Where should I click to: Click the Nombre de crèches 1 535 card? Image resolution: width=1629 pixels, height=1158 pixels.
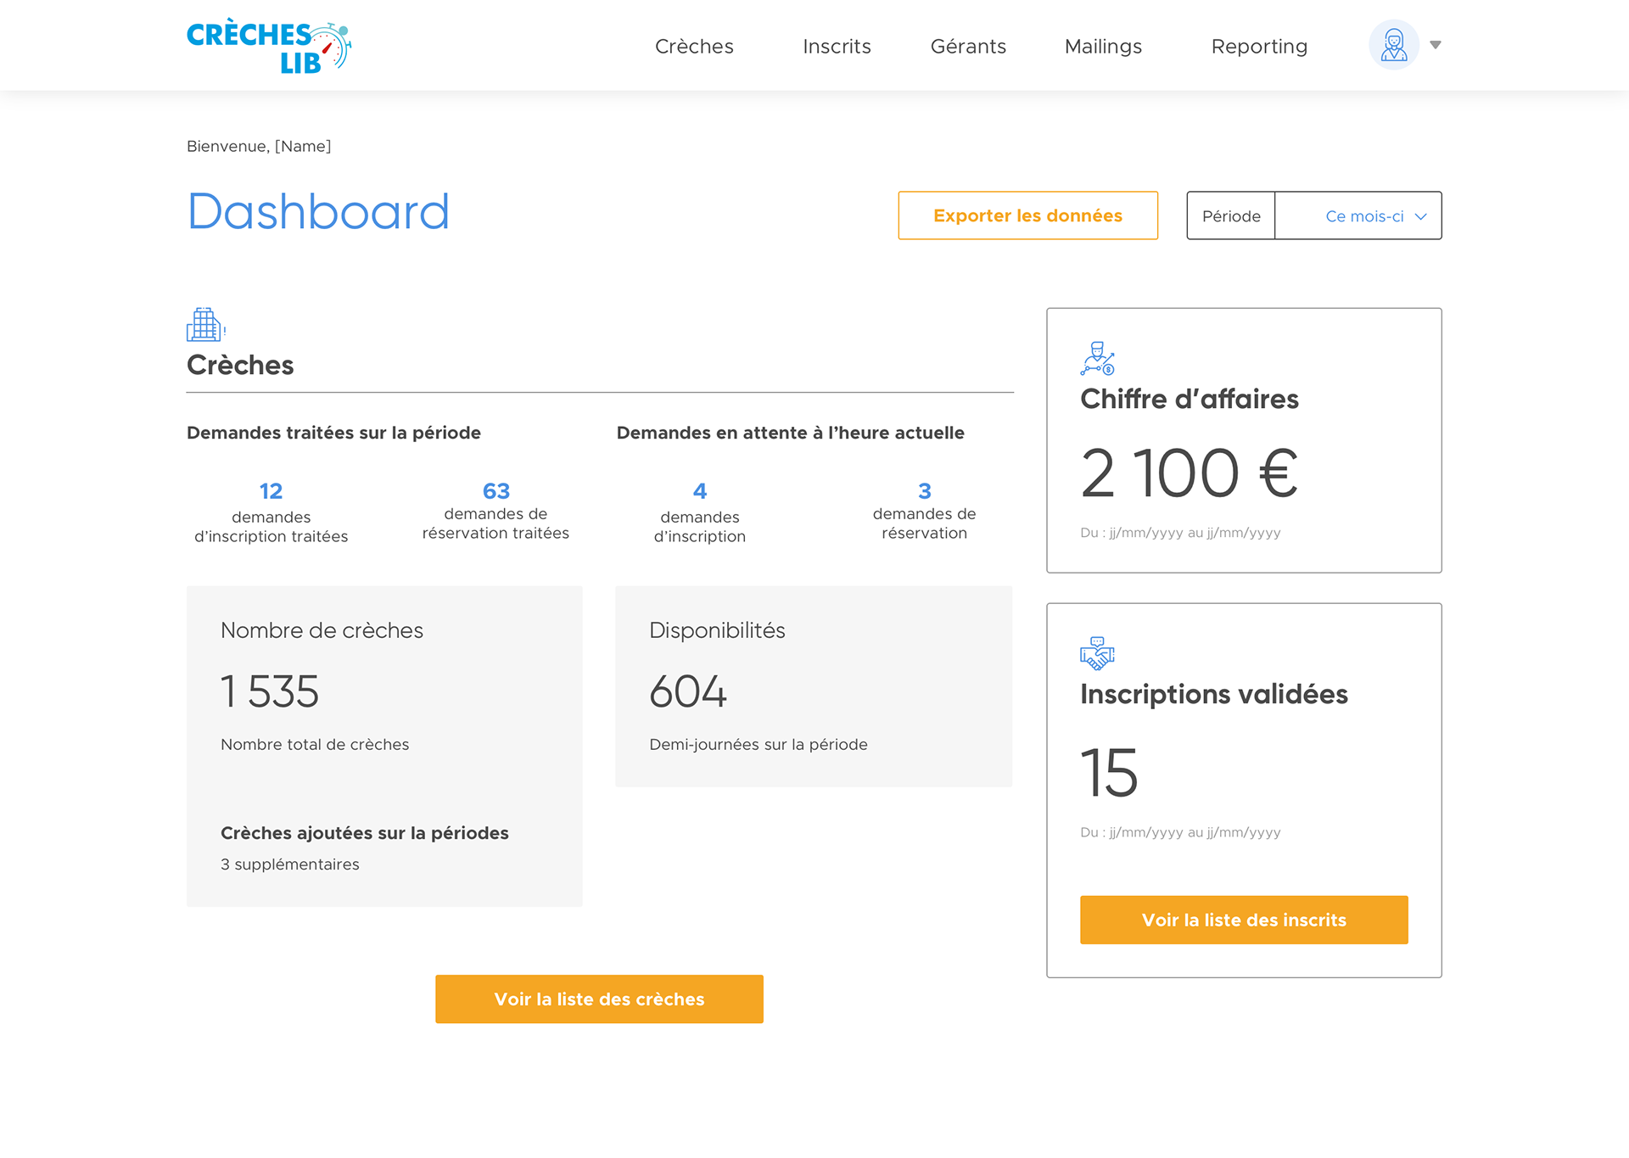coord(384,747)
